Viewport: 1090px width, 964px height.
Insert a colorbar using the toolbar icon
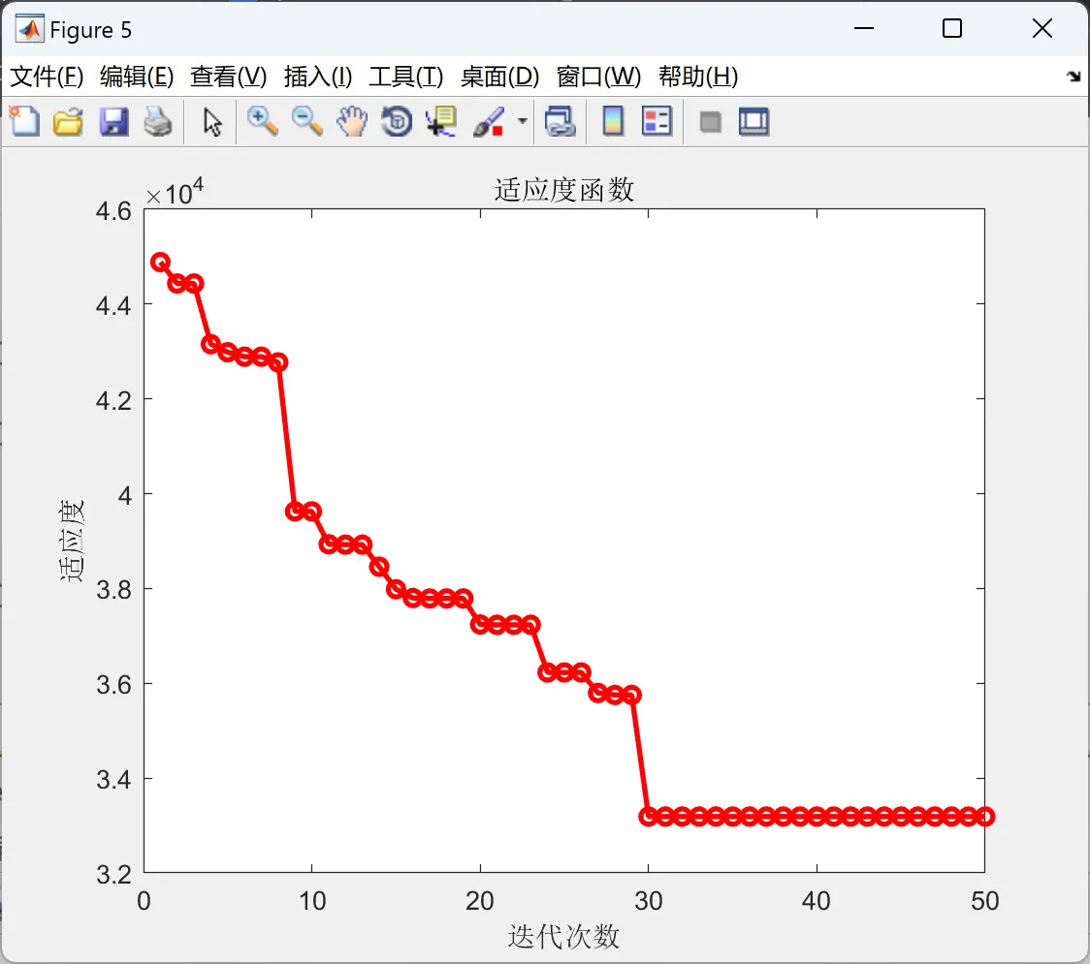point(613,121)
